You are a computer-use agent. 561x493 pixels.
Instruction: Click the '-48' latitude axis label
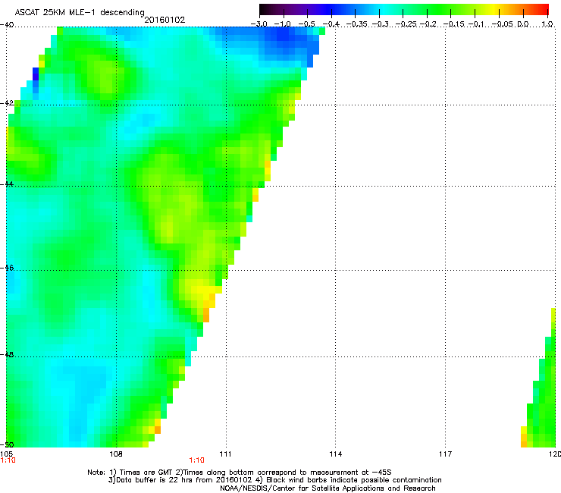coord(7,354)
